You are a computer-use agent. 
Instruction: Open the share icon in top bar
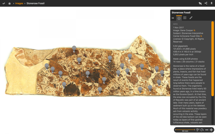pos(206,3)
